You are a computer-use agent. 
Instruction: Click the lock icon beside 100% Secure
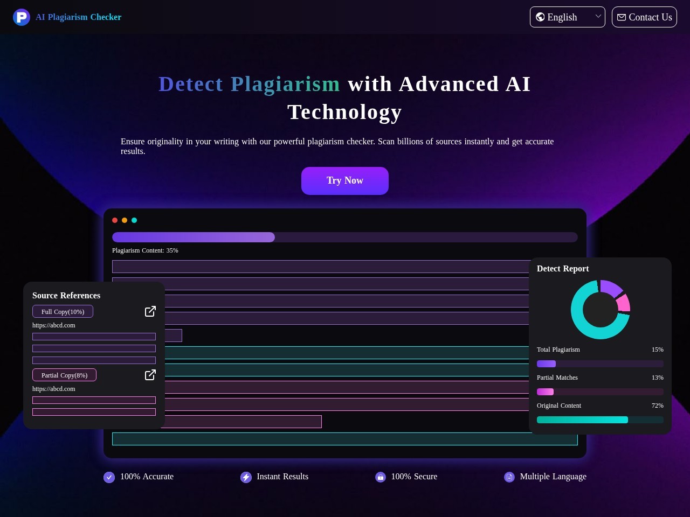pos(381,477)
